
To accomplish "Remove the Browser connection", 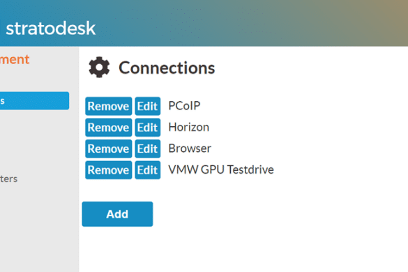I will coord(109,149).
